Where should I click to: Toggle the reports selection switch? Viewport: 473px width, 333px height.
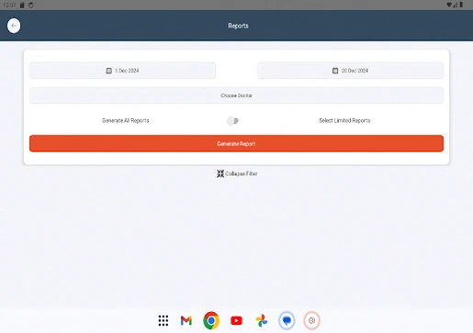click(232, 121)
